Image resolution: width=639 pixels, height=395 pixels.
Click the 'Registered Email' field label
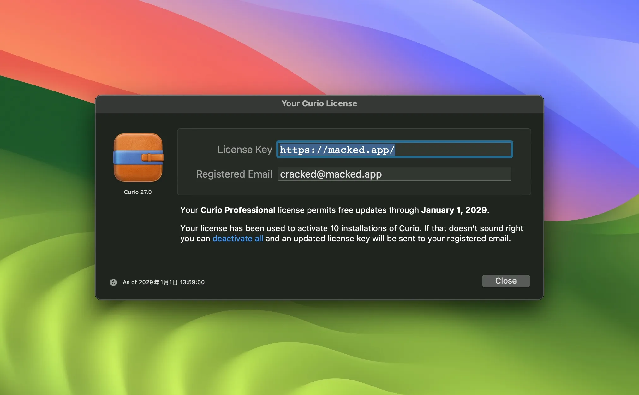tap(234, 174)
